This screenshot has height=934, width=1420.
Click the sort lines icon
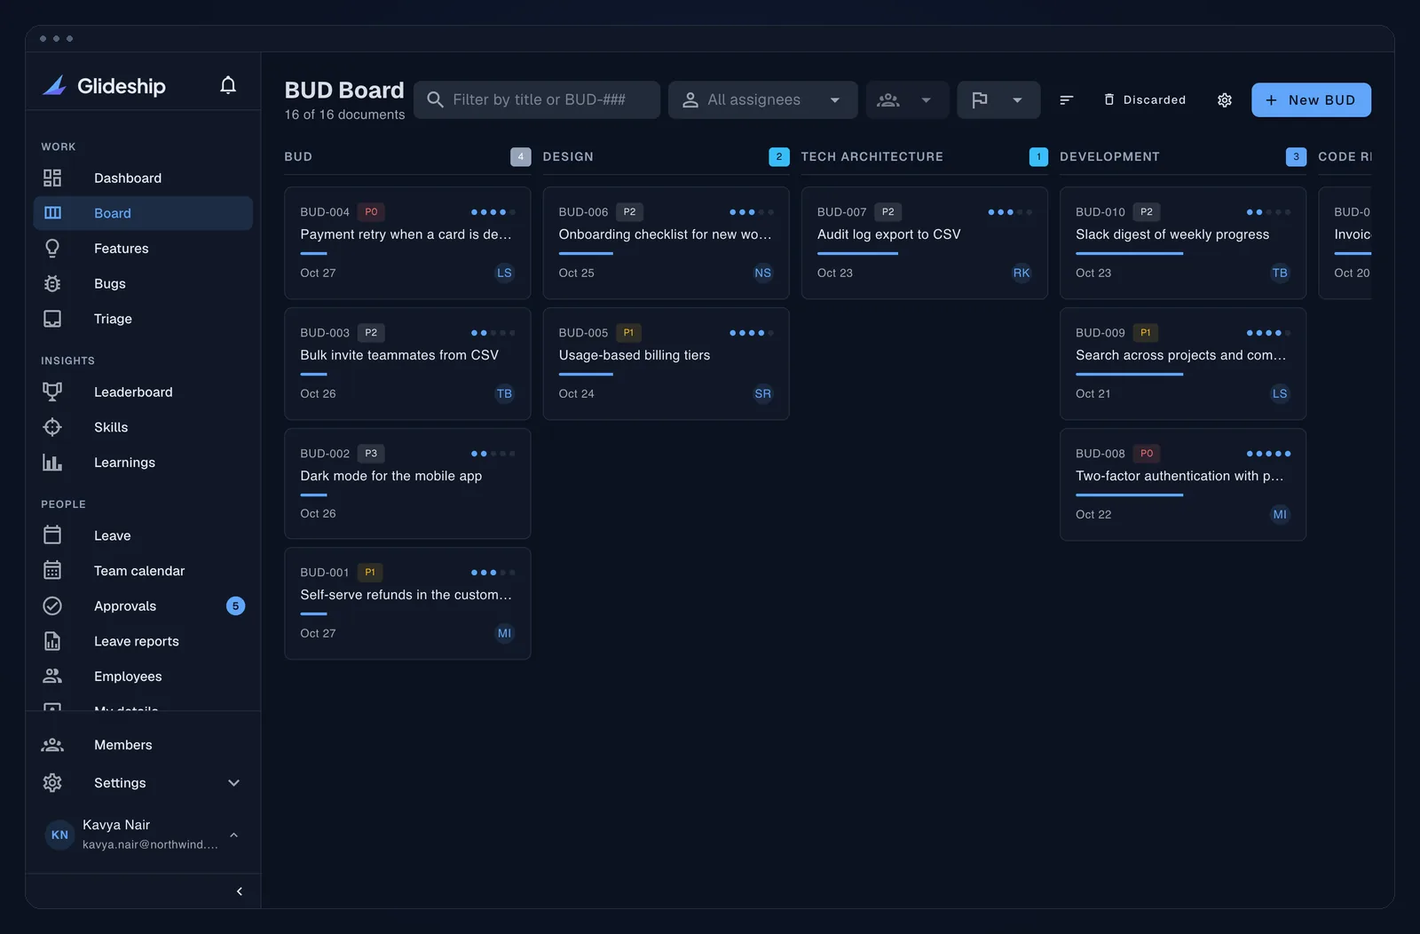tap(1067, 99)
